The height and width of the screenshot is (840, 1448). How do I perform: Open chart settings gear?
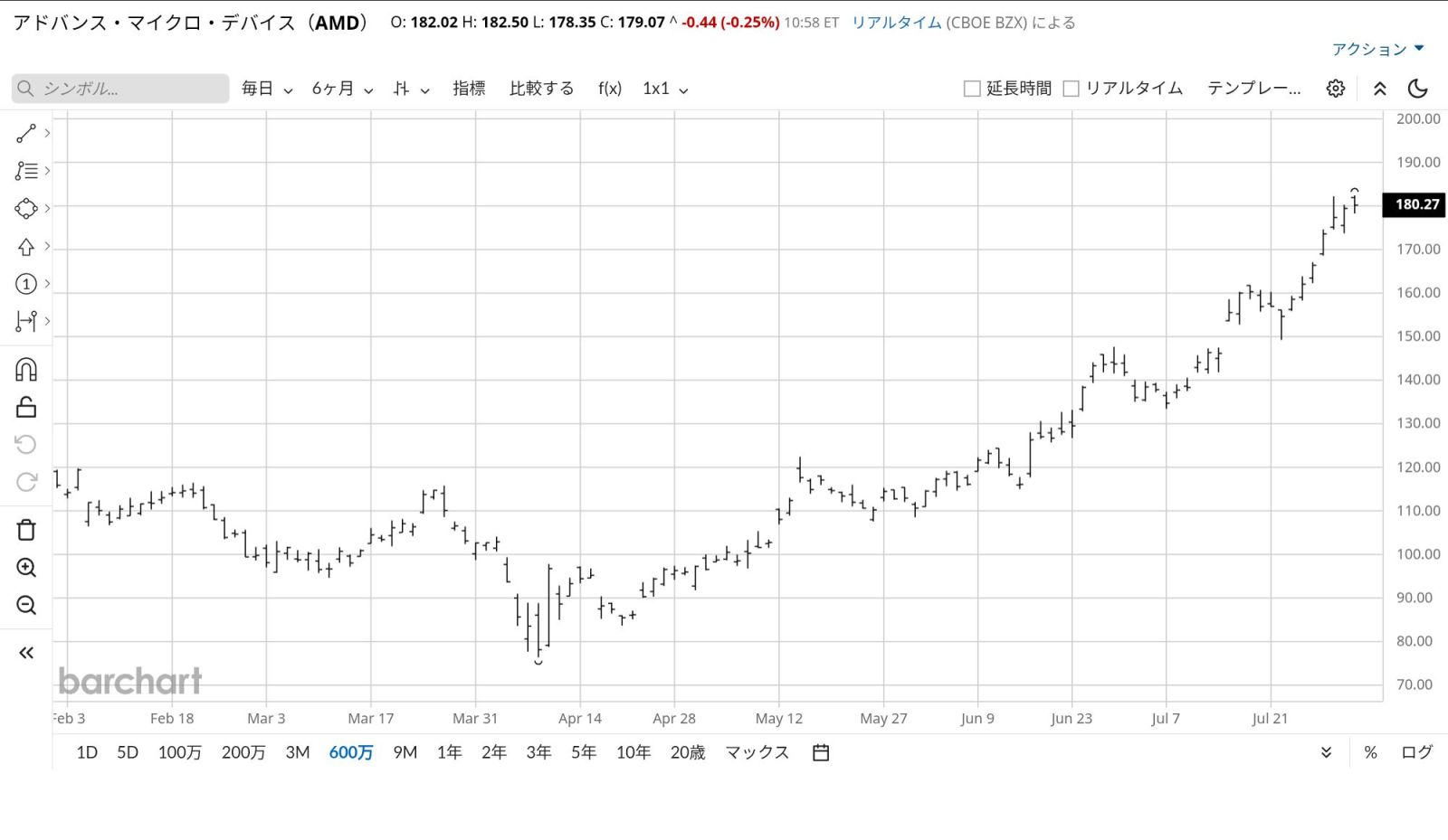pos(1336,89)
